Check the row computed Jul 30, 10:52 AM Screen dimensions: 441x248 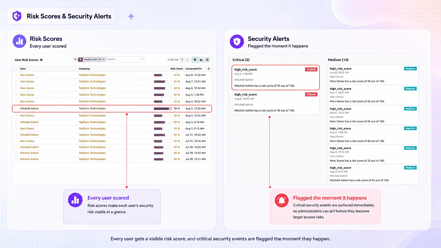[16, 147]
